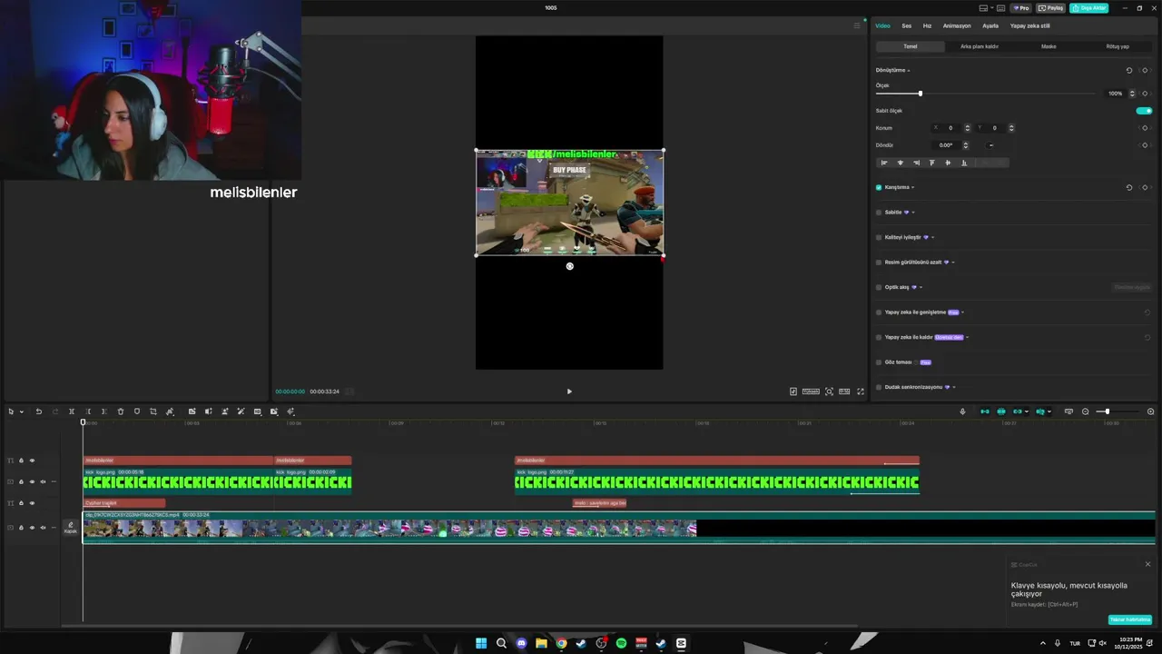This screenshot has height=654, width=1162.
Task: Click the Paylaş share button
Action: coord(1050,8)
